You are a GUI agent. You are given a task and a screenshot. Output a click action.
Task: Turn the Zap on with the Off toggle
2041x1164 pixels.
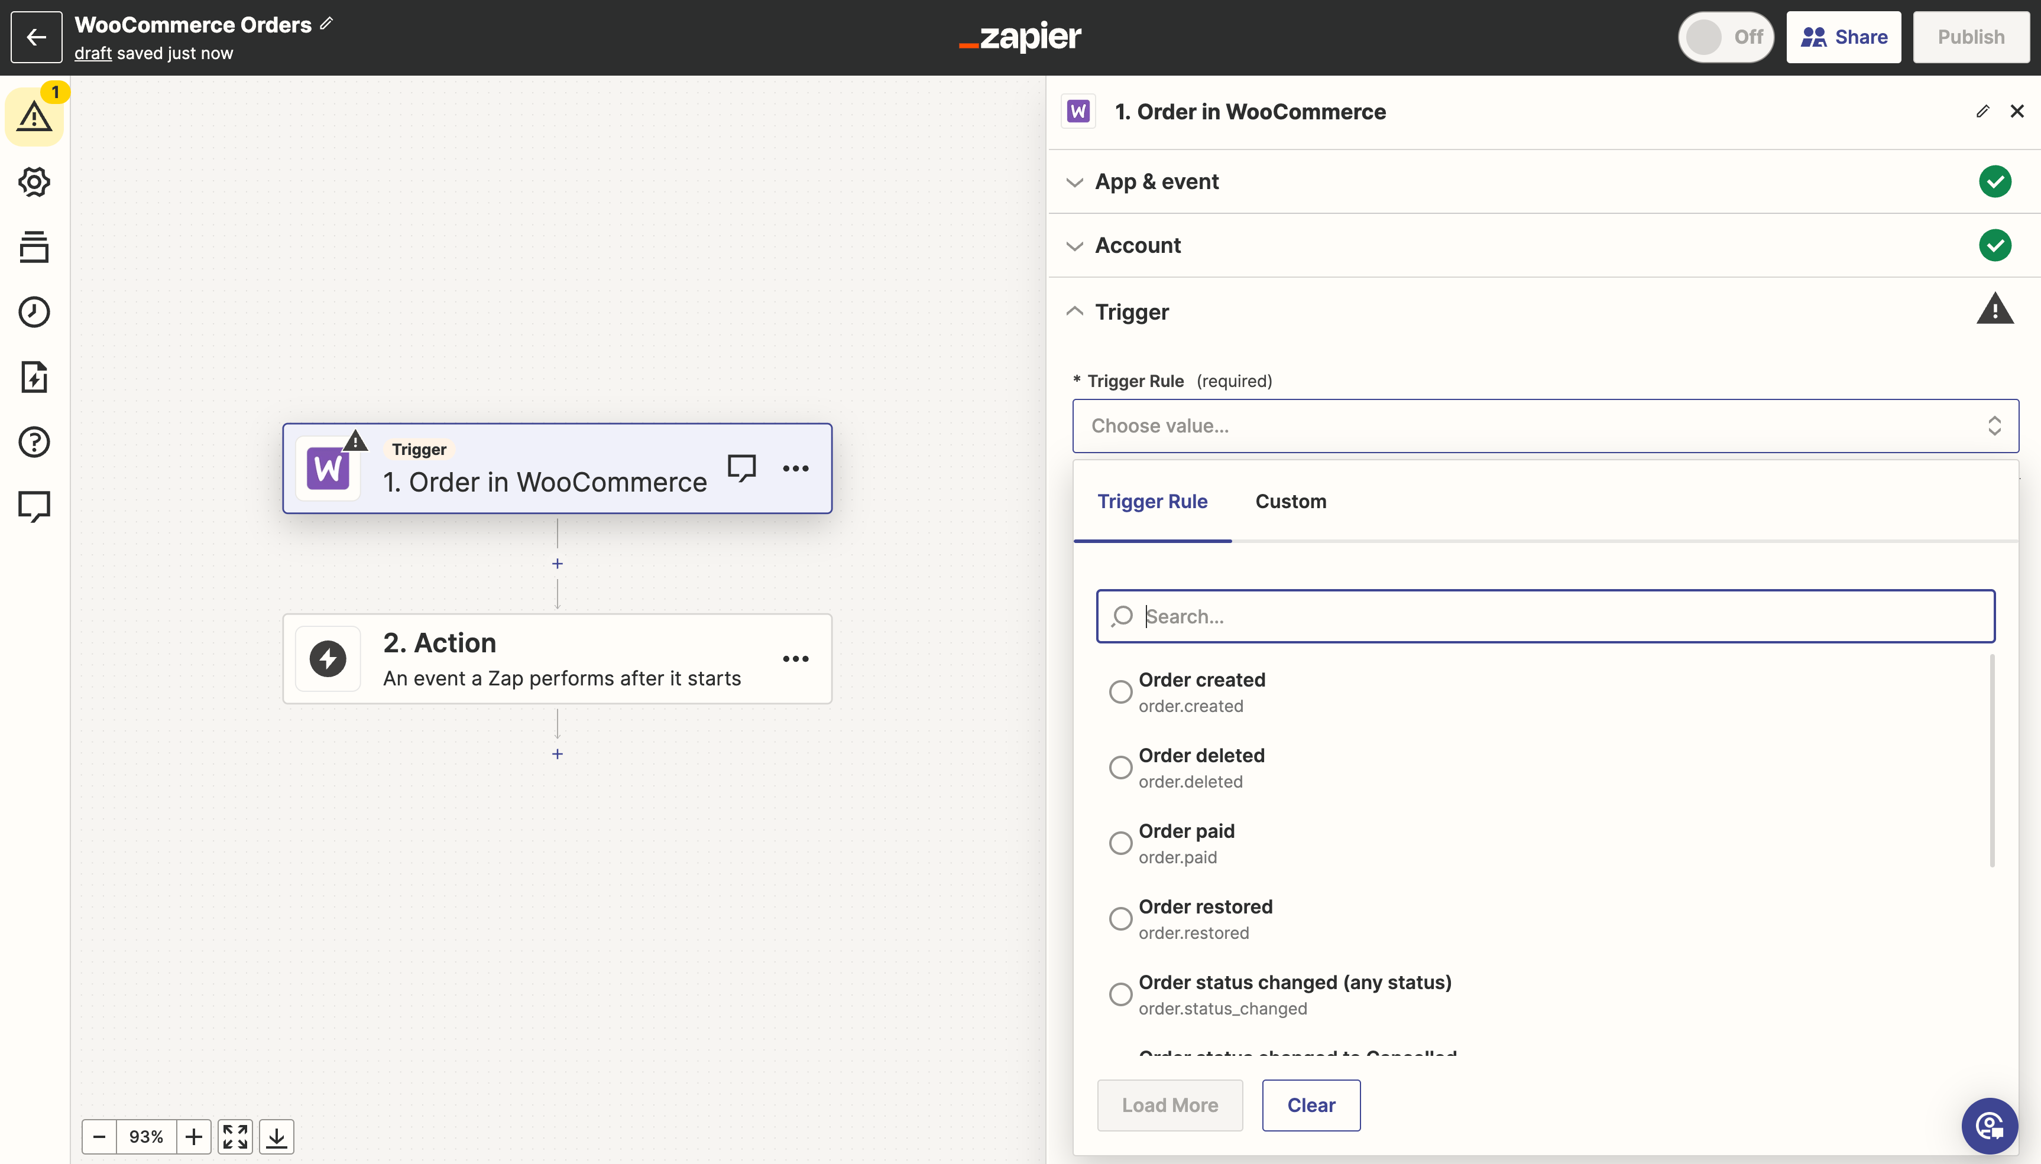tap(1725, 37)
